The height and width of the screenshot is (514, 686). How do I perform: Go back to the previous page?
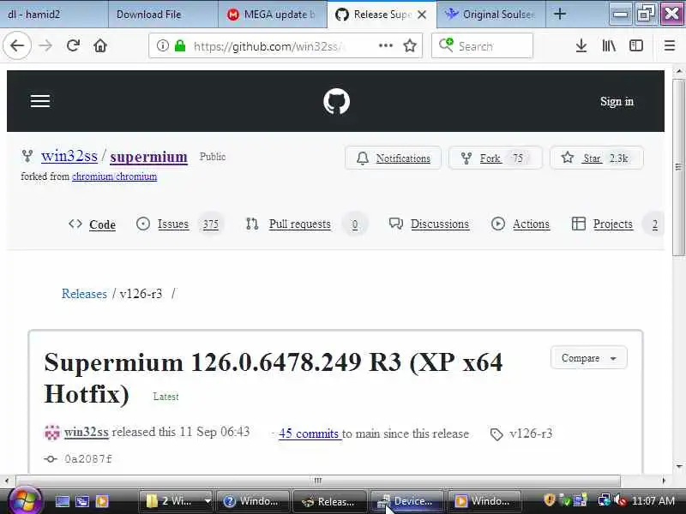(x=17, y=45)
